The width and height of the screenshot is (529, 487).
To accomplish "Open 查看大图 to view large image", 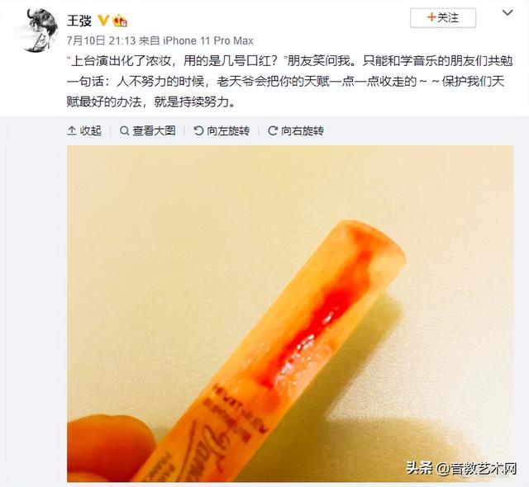I will pyautogui.click(x=148, y=130).
